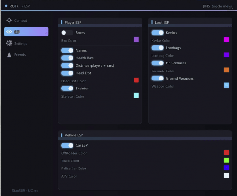Click the 'Stan369 - UC.me' credit text
Image resolution: width=237 pixels, height=196 pixels.
[x=25, y=191]
